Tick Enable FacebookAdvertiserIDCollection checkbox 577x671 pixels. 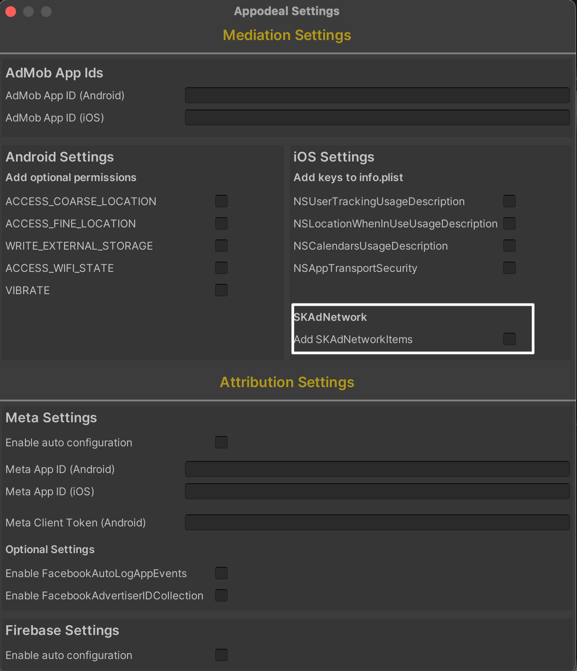(x=221, y=595)
